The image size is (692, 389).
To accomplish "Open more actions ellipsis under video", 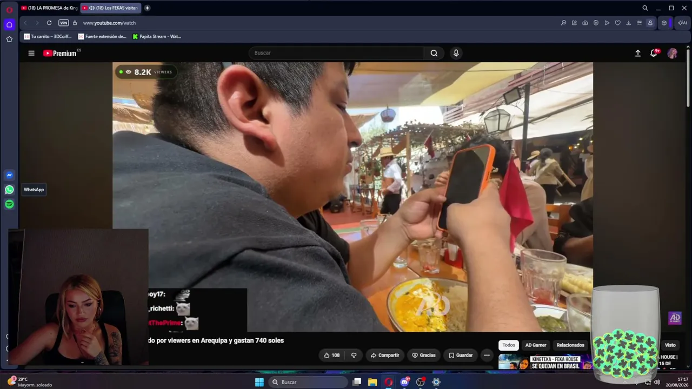I will (x=487, y=355).
